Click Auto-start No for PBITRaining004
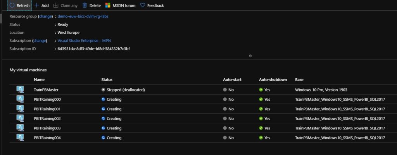This screenshot has width=397, height=155. (x=228, y=138)
